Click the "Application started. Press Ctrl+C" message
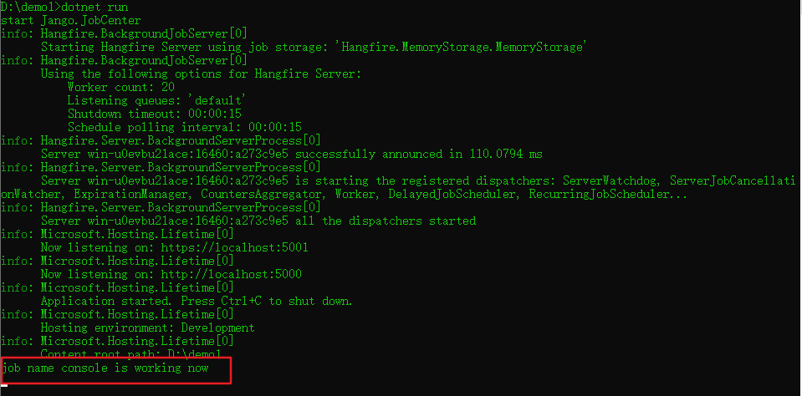Viewport: 802px width, 396px height. pos(197,301)
